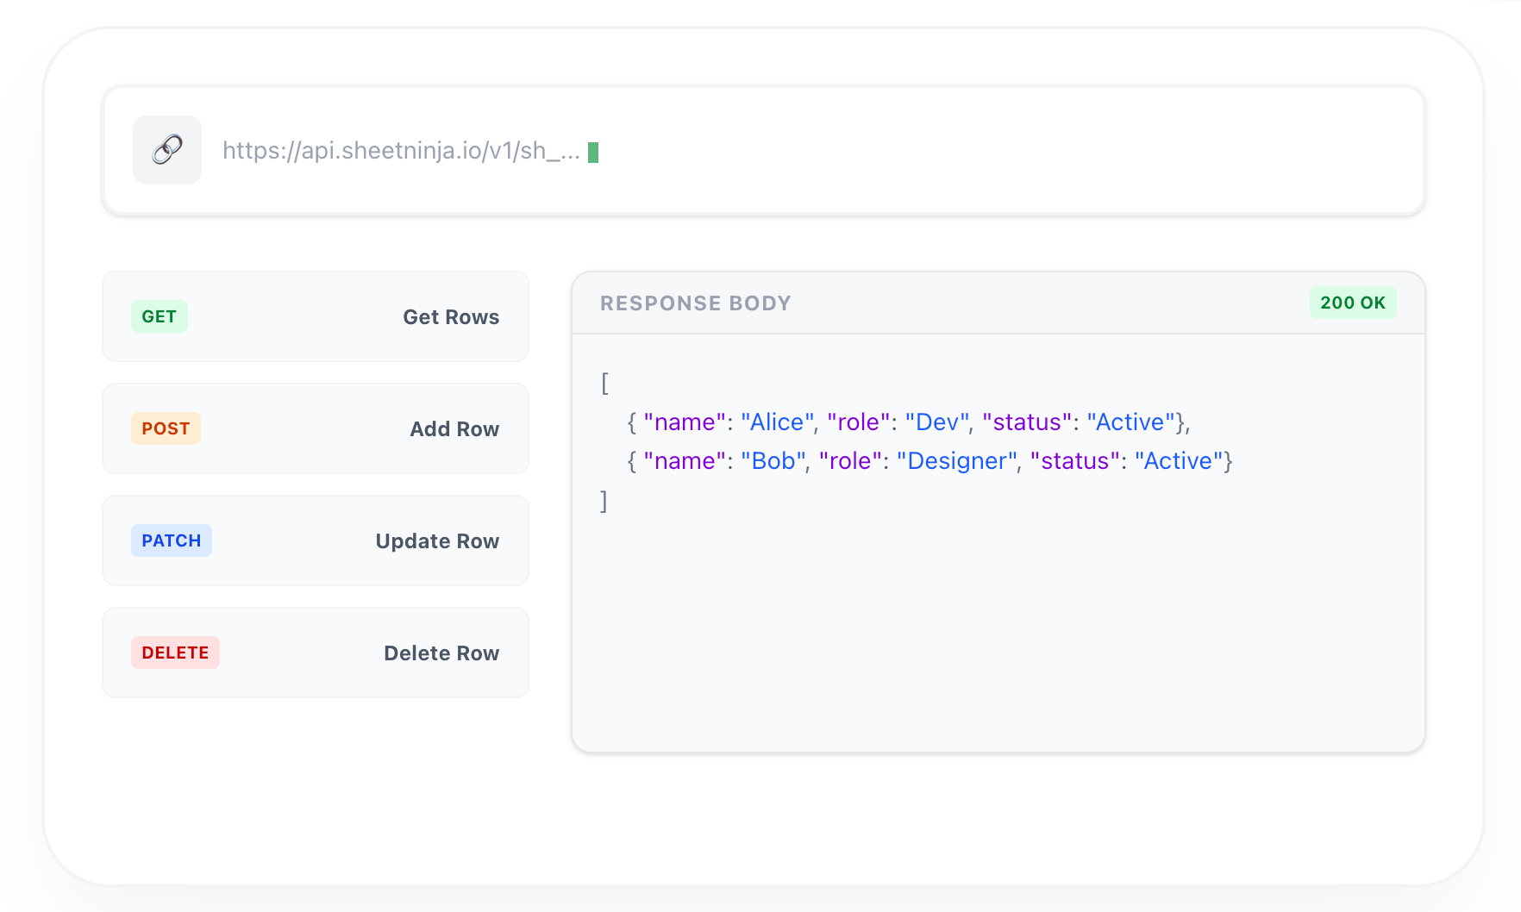Focus the API URL input field
Screen dimensions: 1521x912
pyautogui.click(x=776, y=151)
